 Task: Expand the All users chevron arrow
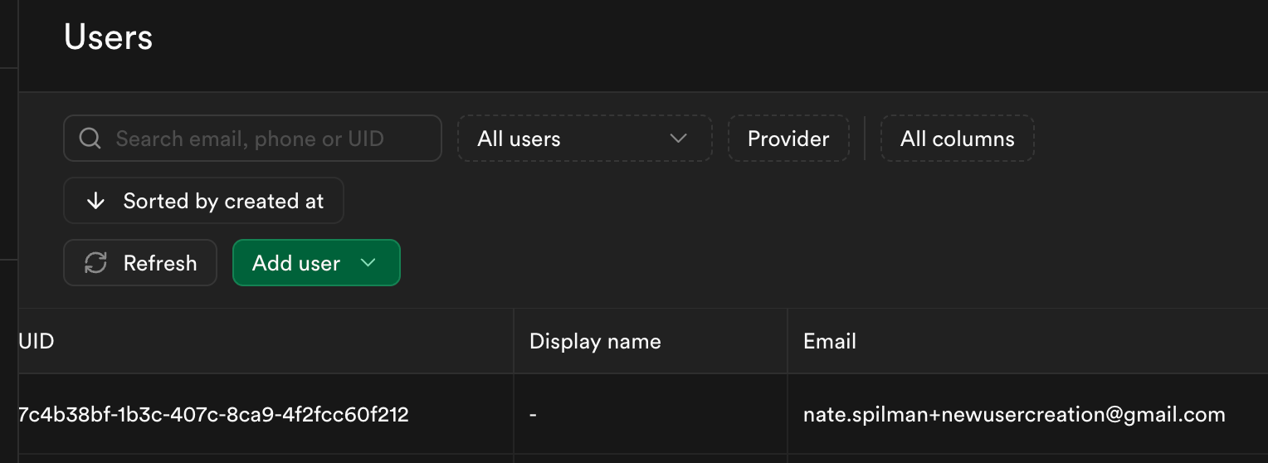[x=678, y=139]
